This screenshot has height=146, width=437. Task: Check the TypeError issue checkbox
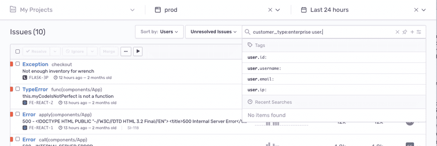pyautogui.click(x=17, y=89)
